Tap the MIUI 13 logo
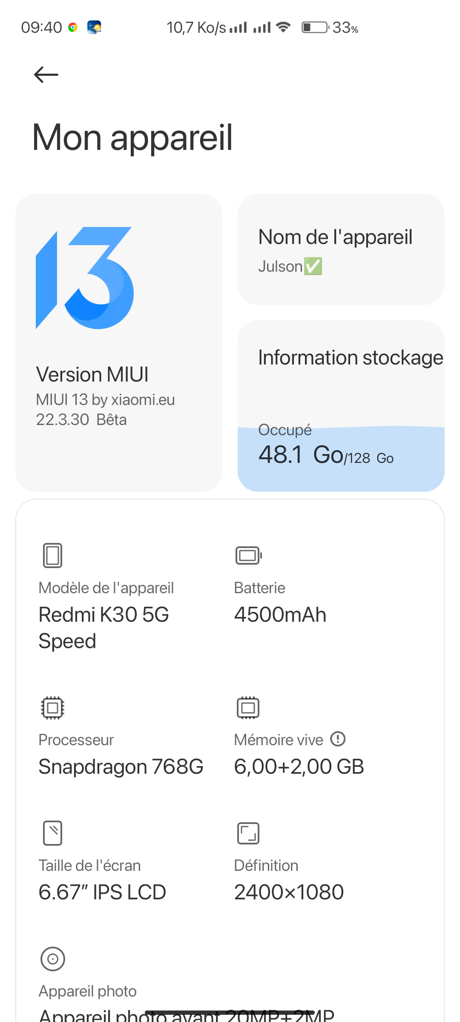Viewport: 460px width, 1022px height. (85, 278)
